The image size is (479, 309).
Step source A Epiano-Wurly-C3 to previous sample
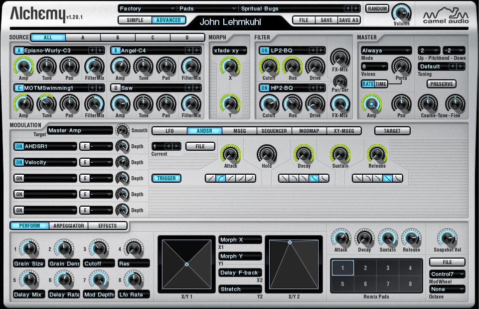tap(92, 50)
